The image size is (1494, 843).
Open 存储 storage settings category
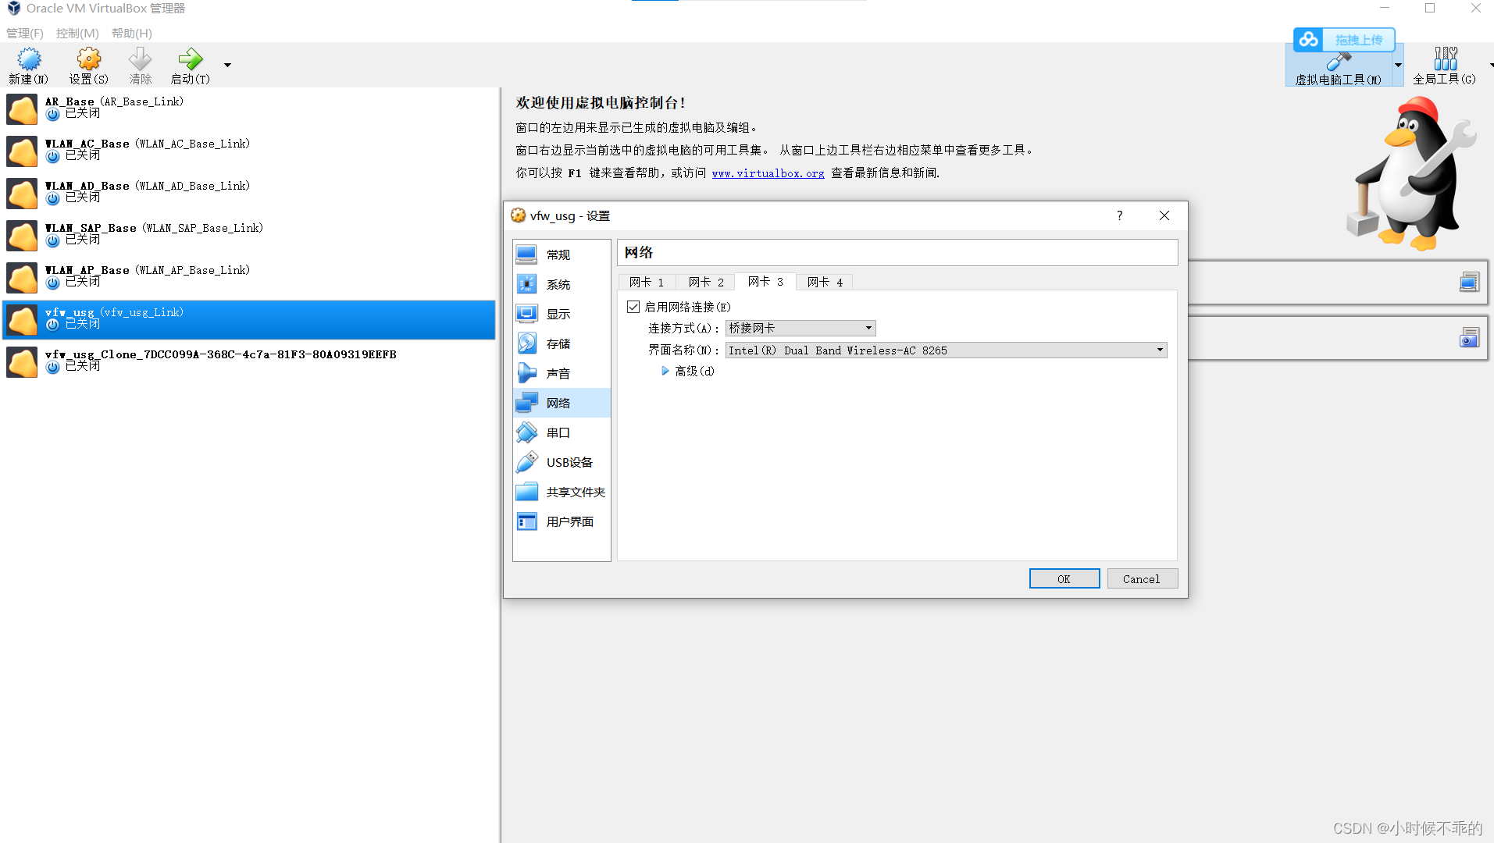point(562,343)
